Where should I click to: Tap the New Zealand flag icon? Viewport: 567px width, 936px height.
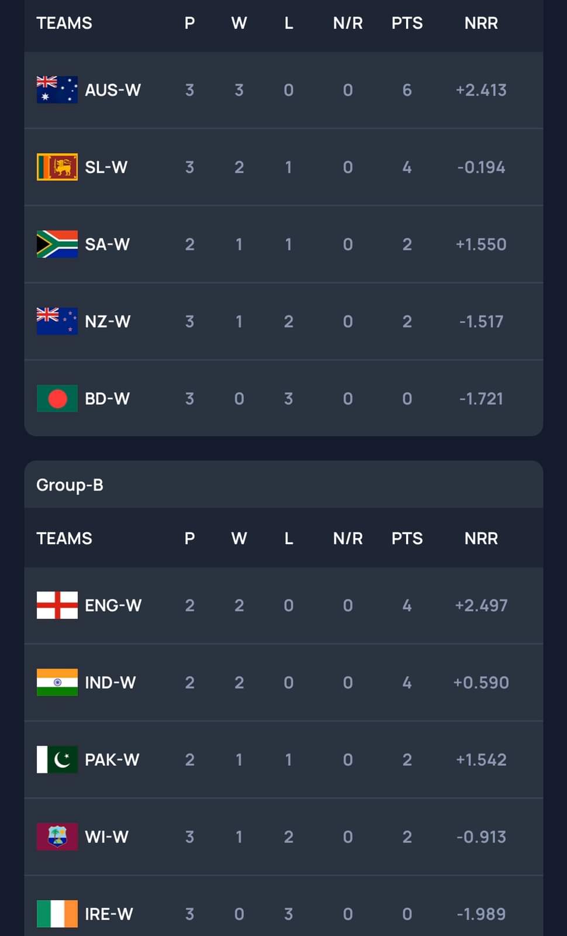[57, 321]
